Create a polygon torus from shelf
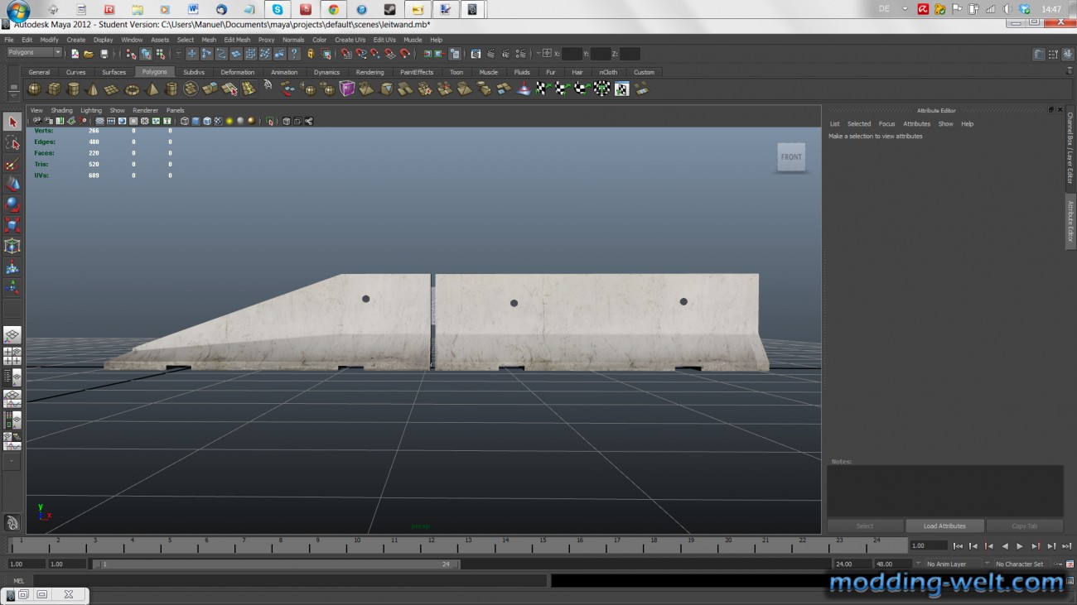Viewport: 1077px width, 605px height. point(132,89)
